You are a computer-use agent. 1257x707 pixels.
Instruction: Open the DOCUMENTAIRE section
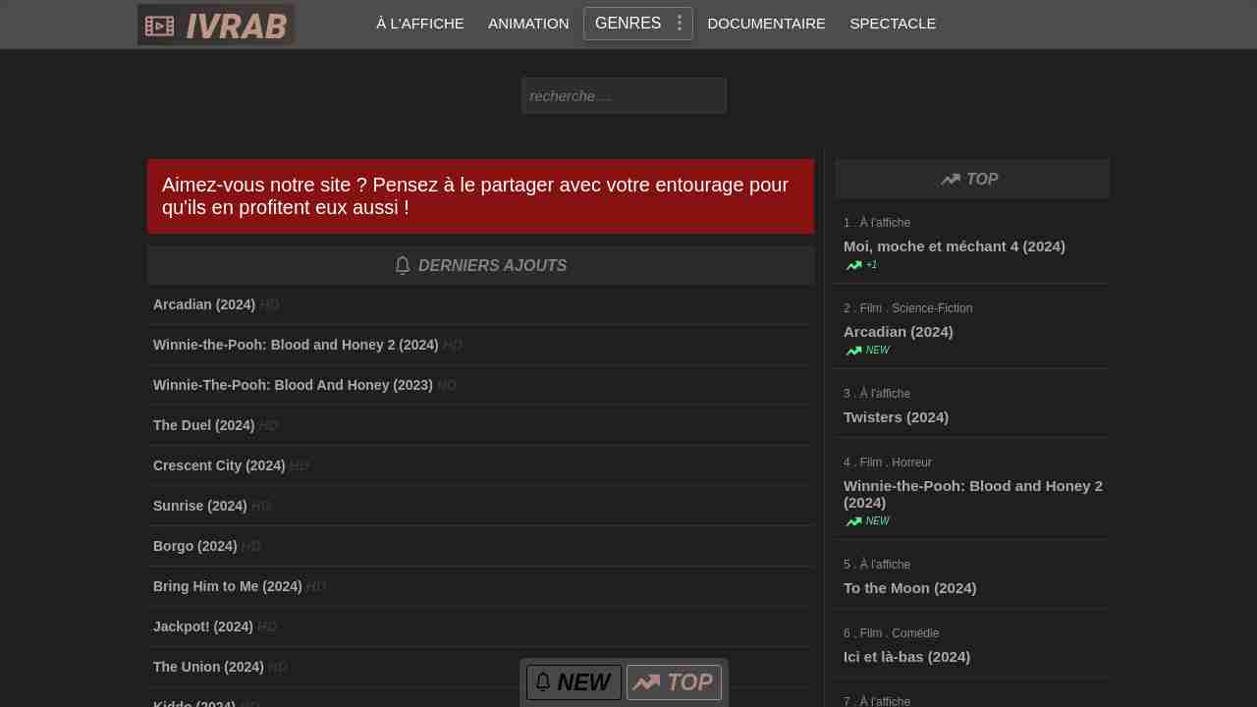click(766, 24)
